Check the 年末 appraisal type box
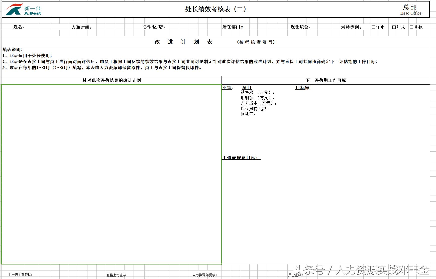Viewport: 436px width, 279px height. coord(394,27)
